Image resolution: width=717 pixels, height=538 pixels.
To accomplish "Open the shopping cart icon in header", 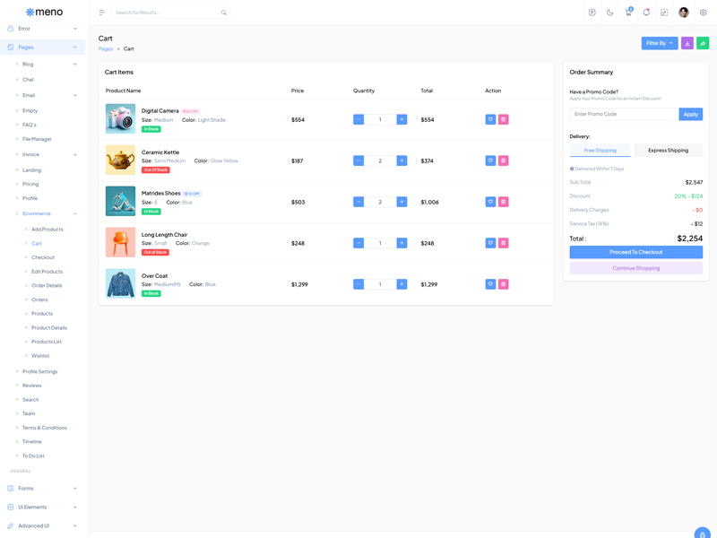I will pyautogui.click(x=628, y=13).
